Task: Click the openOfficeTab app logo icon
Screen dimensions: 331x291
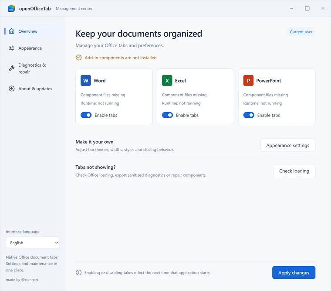Action: point(11,8)
